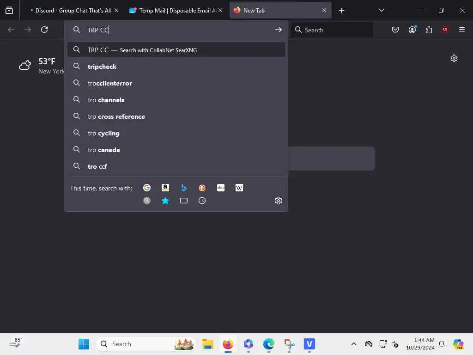Click the Windows taskbar Search box

[x=146, y=344]
